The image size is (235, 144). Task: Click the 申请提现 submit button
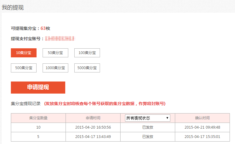tap(38, 88)
